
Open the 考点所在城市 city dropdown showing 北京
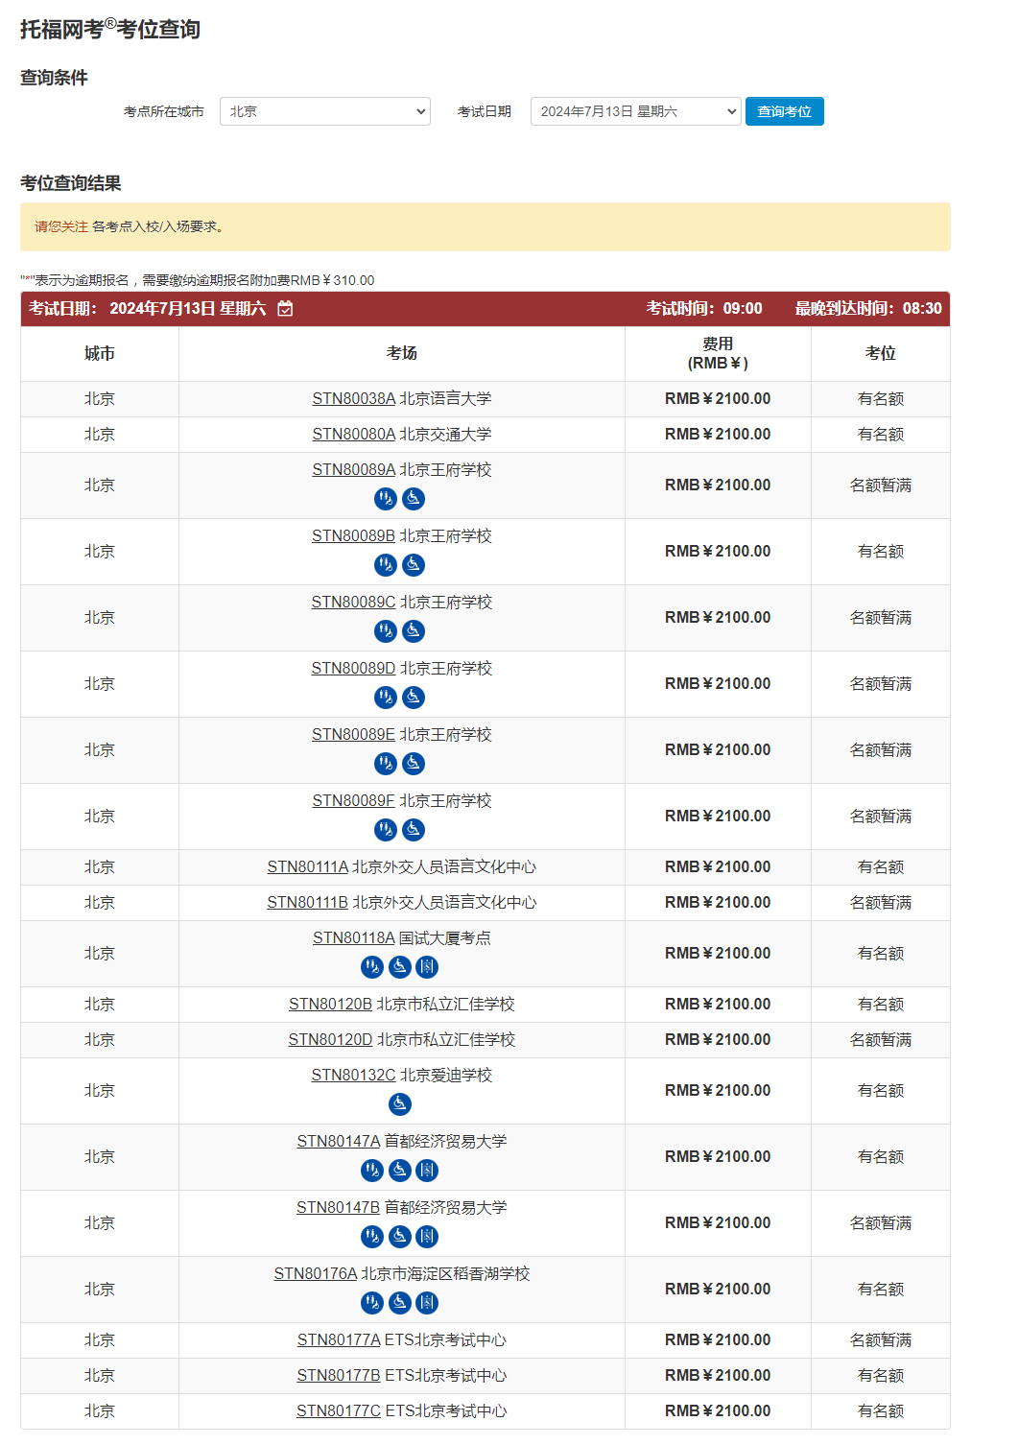tap(325, 111)
